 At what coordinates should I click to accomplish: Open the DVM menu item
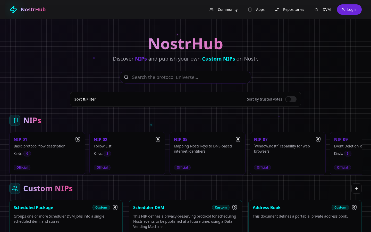pos(323,10)
